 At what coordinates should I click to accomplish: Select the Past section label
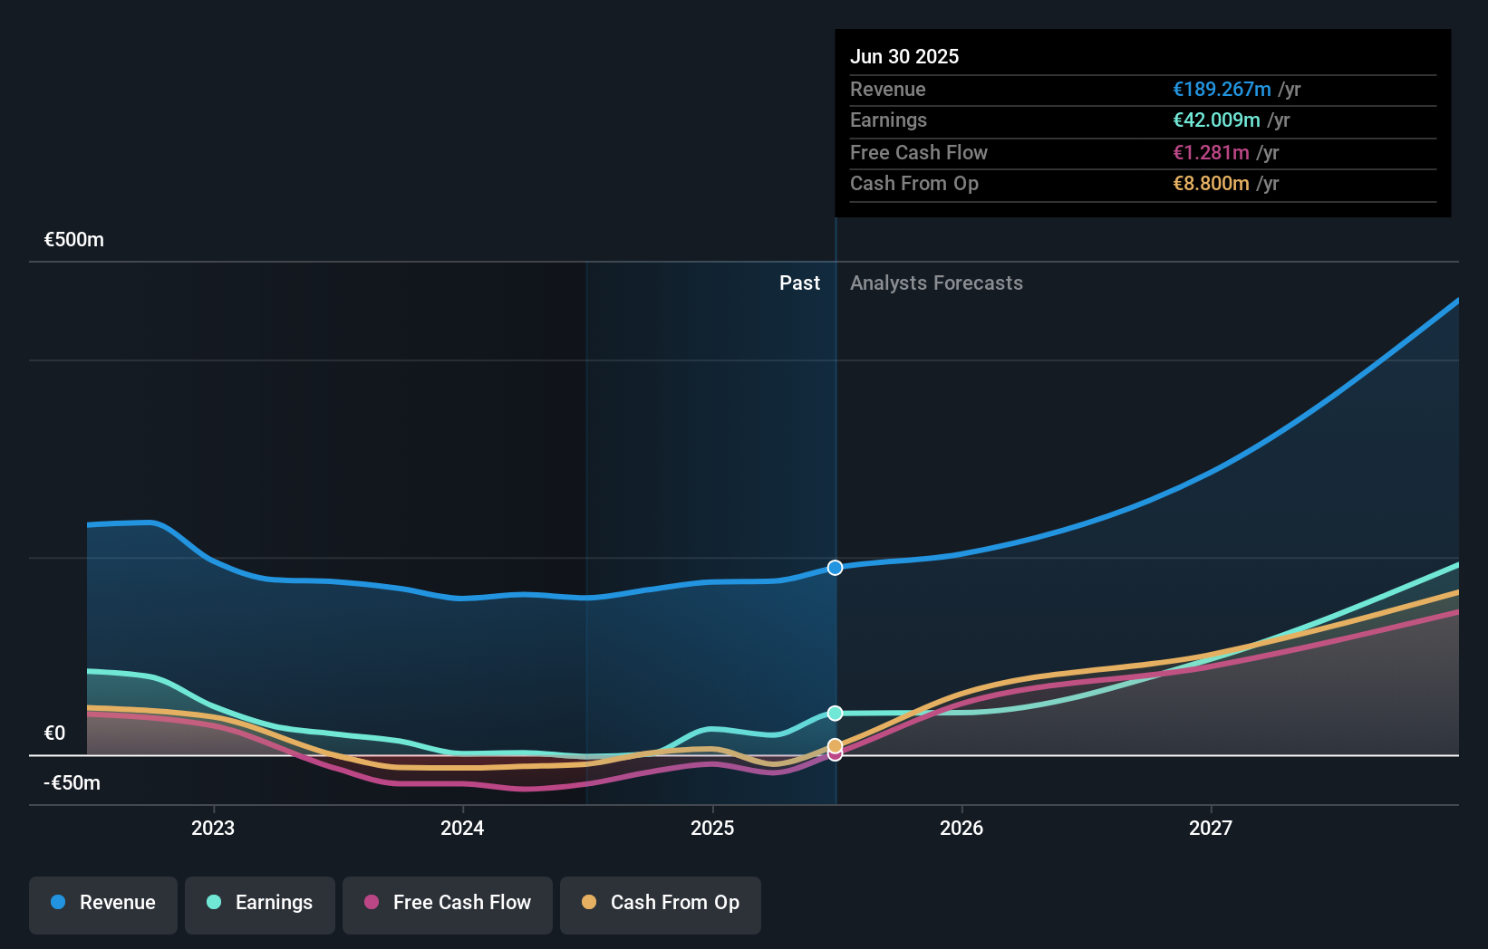(x=799, y=283)
